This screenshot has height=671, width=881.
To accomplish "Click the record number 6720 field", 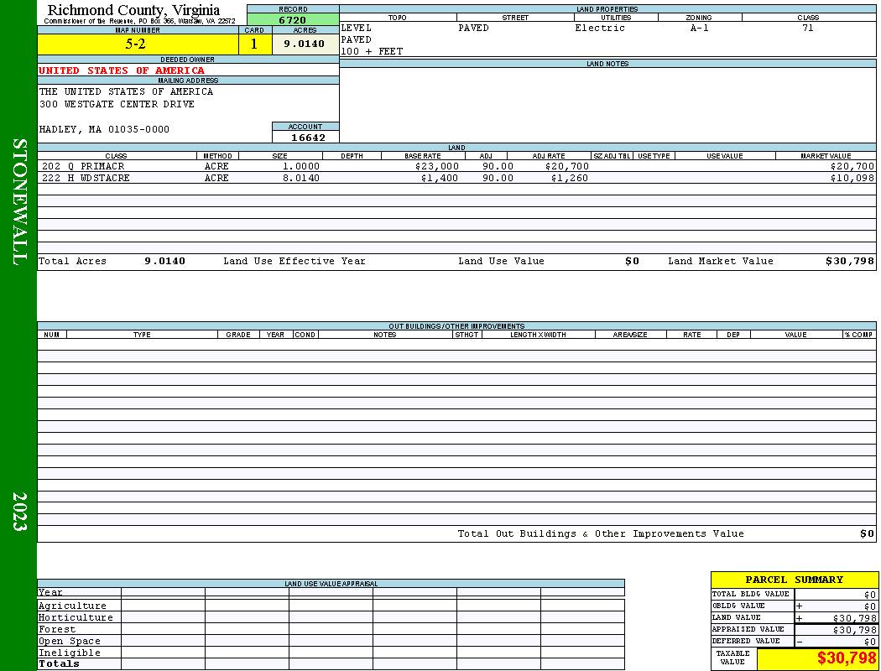I will pos(293,19).
